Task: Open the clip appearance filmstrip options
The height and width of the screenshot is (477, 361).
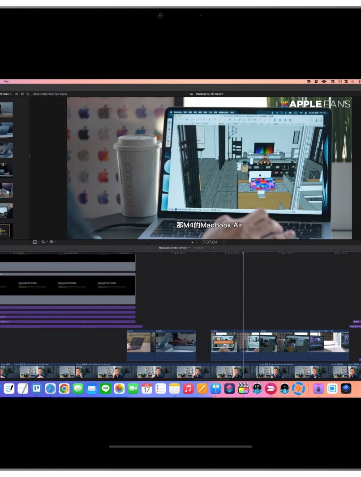Action: coord(17,94)
